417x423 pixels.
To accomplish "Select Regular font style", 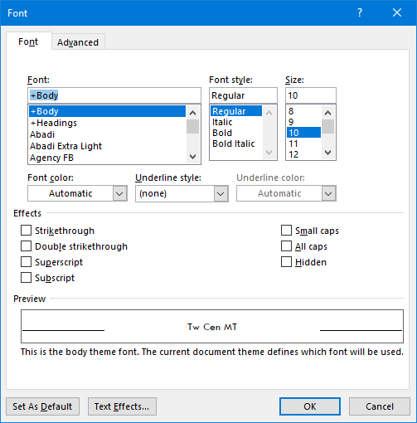I will (236, 111).
